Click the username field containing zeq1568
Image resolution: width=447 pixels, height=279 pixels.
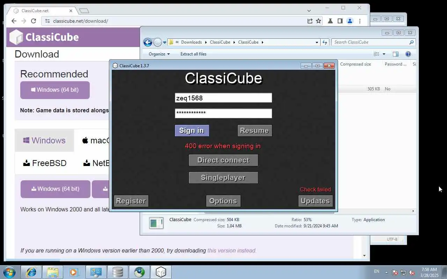(223, 98)
